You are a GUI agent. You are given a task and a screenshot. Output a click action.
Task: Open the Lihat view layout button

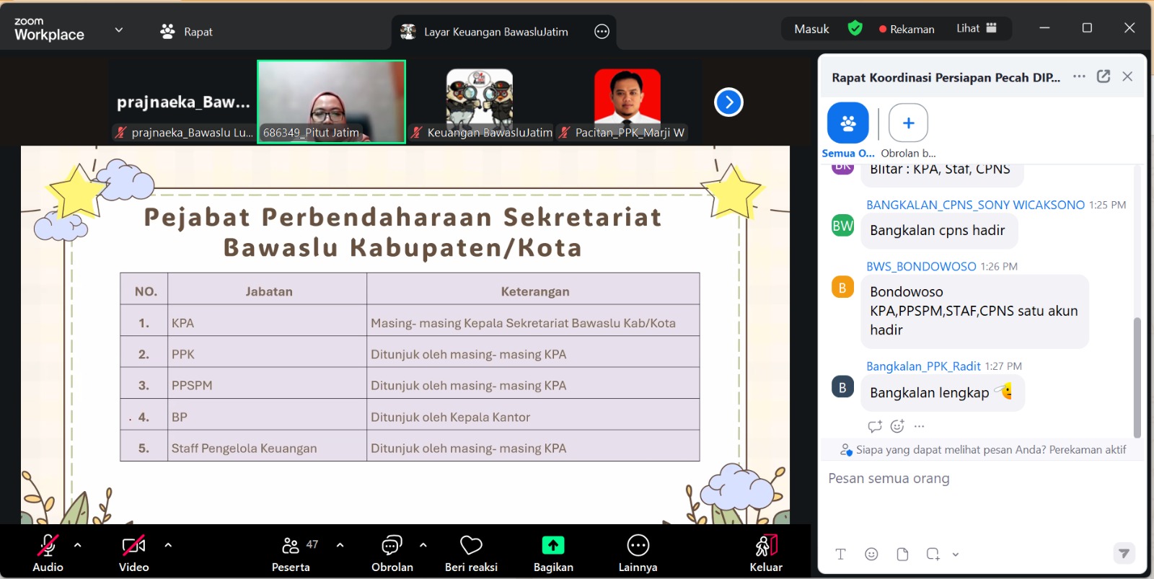pos(976,29)
